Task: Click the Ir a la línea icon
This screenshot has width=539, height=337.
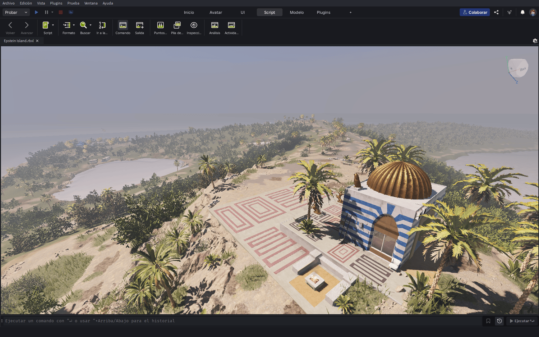Action: click(x=102, y=25)
